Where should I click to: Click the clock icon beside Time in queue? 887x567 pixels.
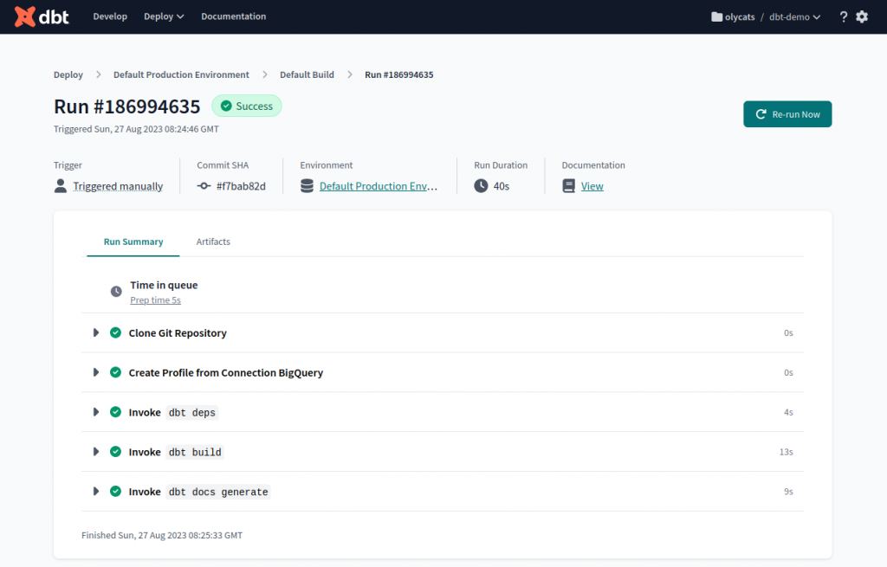click(116, 291)
